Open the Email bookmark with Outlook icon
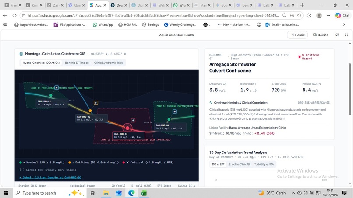The height and width of the screenshot is (198, 353). [282, 25]
